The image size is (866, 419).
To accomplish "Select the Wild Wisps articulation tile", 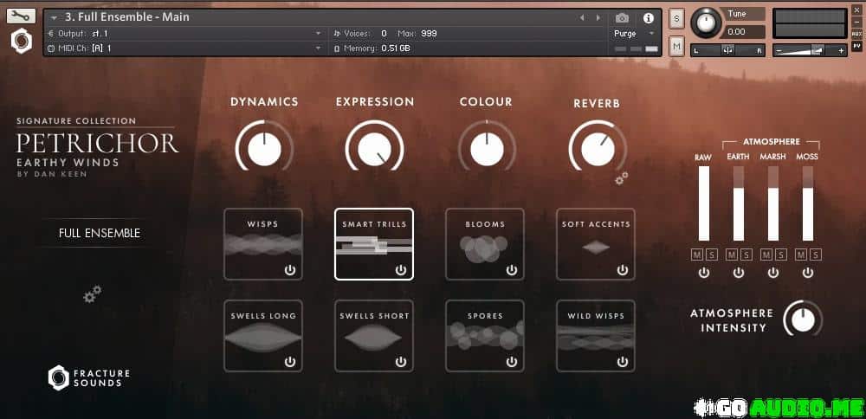I will pos(596,336).
